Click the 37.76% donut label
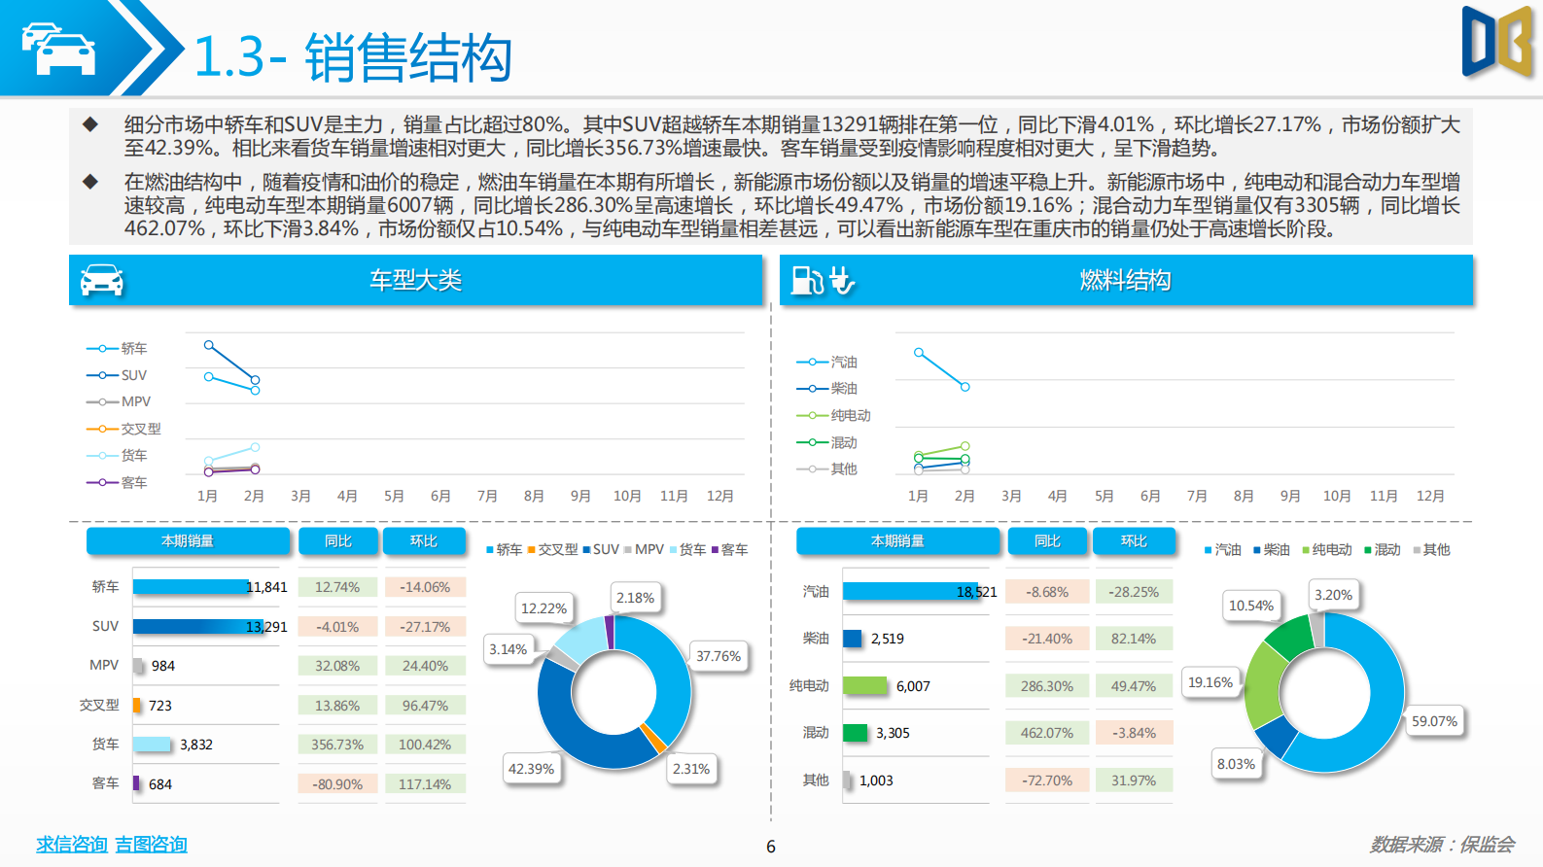1543x867 pixels. (x=719, y=656)
